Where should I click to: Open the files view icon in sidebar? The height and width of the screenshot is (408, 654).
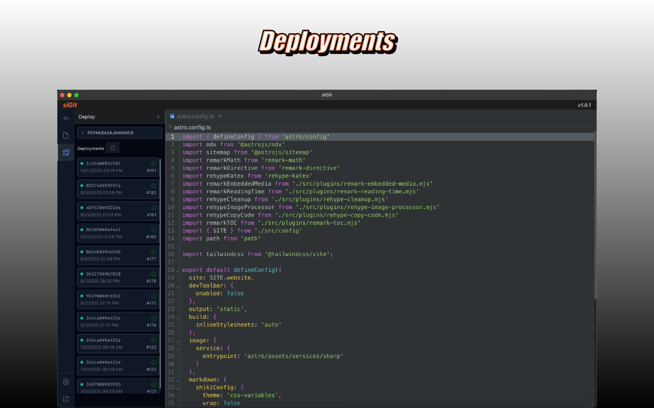[x=65, y=135]
